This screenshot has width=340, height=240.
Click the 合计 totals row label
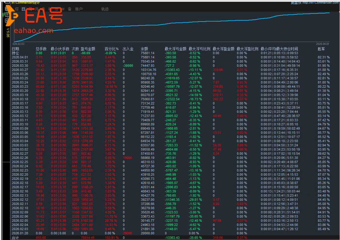point(15,238)
